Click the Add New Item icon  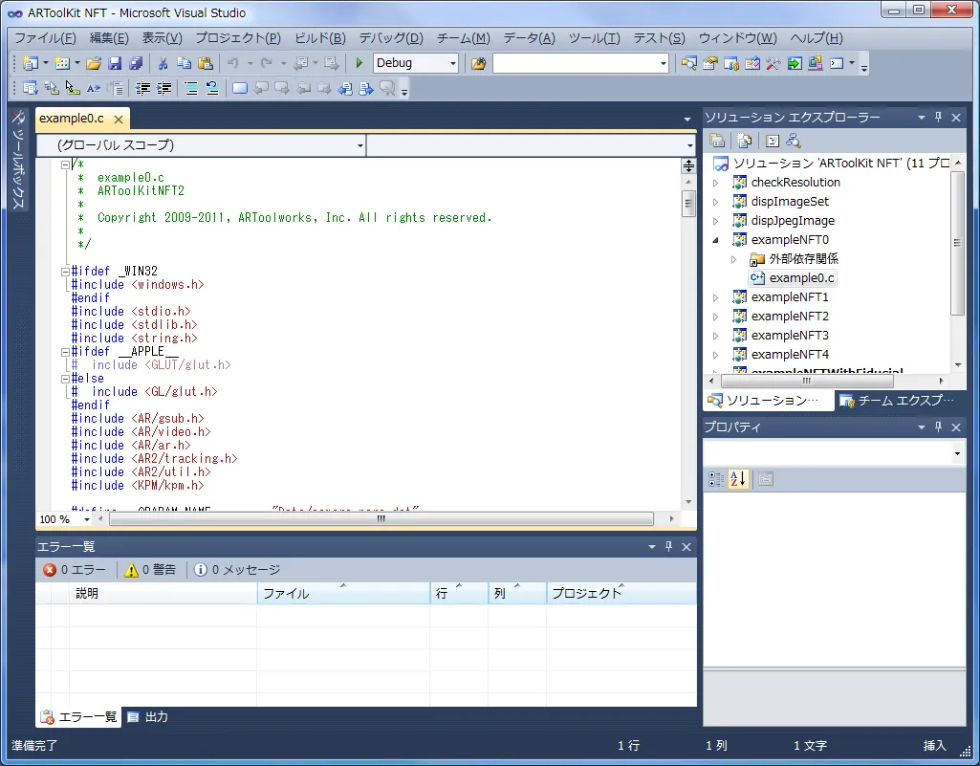pos(61,63)
